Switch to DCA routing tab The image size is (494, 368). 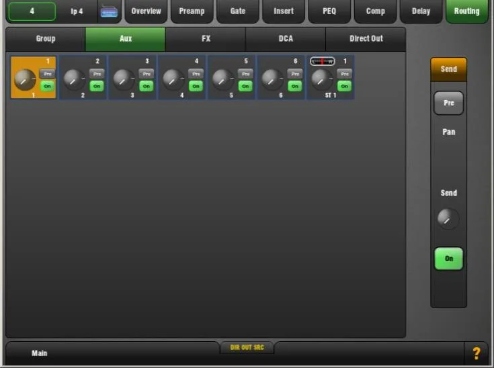[286, 39]
